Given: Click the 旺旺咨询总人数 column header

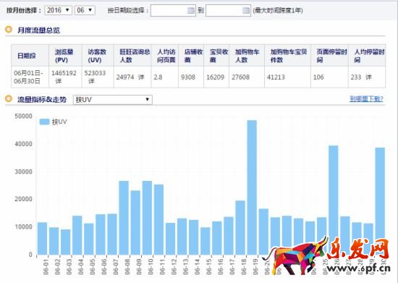Looking at the screenshot, I should (x=132, y=56).
